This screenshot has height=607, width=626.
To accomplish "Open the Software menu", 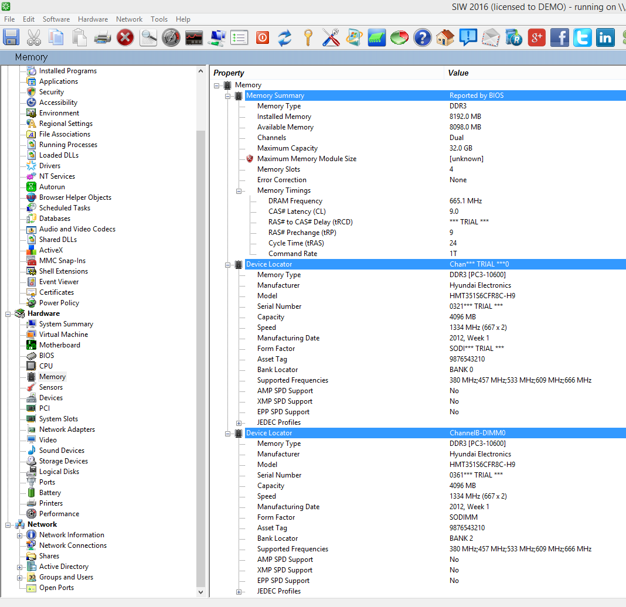I will 56,19.
